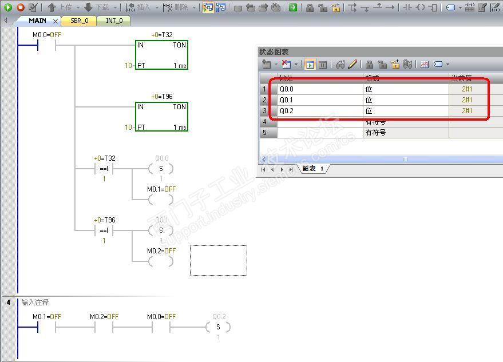Screen dimensions: 503x362
Task: Click the symbol information table icon
Action: coord(469,7)
